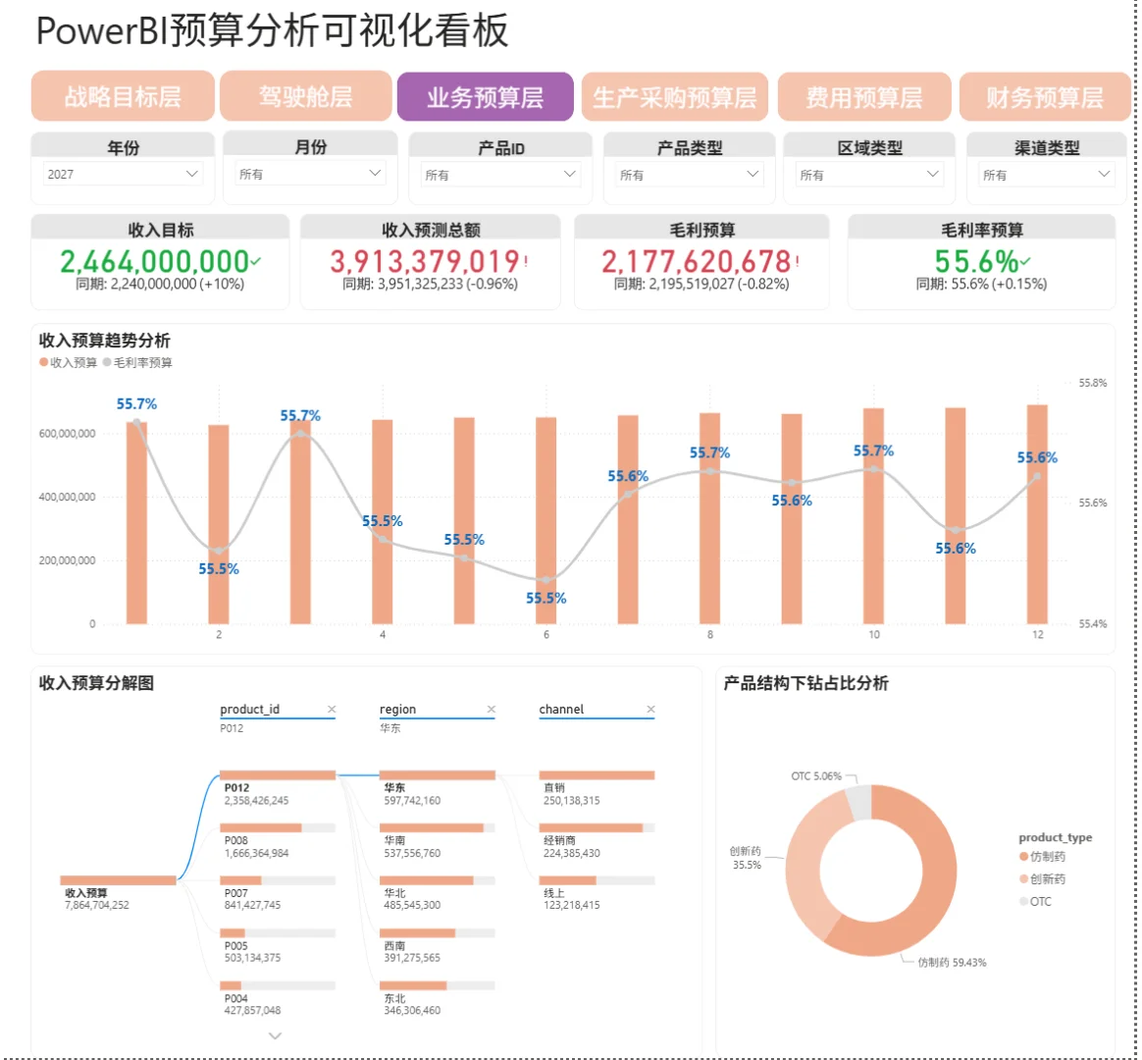Click the red exclamation icon on 收入预测总额

525,261
